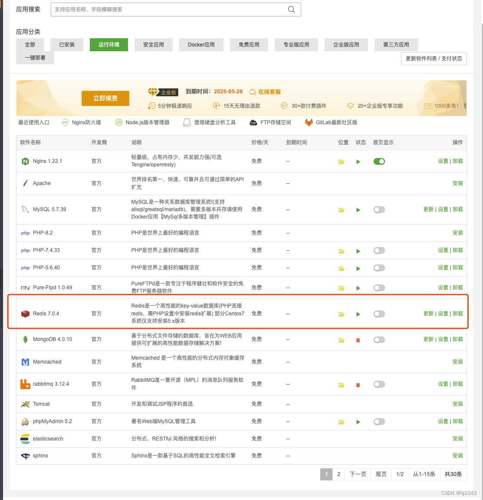The width and height of the screenshot is (483, 500).
Task: Open the PHP-5.6.40 folder icon
Action: pyautogui.click(x=341, y=268)
